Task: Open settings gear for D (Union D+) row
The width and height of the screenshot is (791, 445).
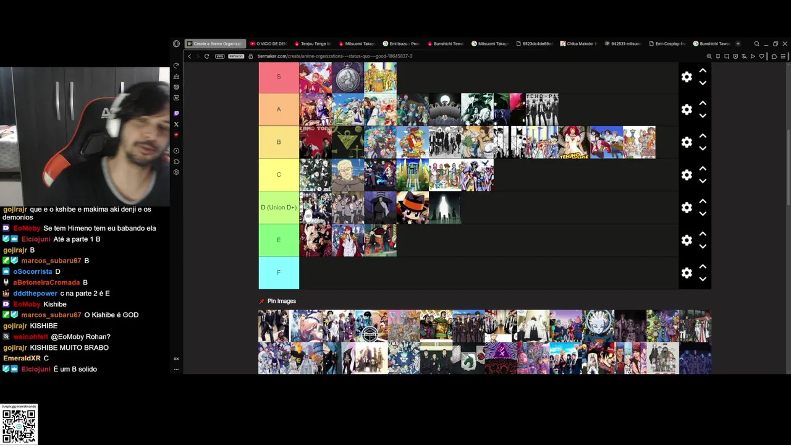Action: tap(687, 208)
